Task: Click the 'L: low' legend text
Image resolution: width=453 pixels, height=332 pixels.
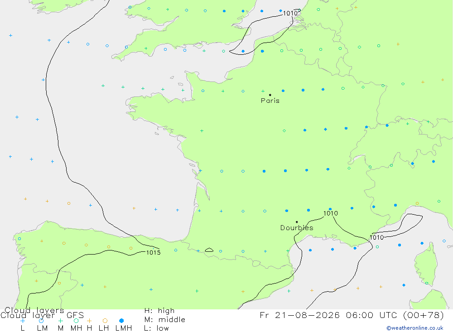Action: point(156,328)
